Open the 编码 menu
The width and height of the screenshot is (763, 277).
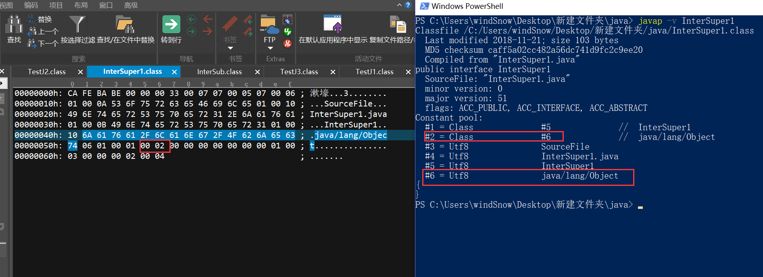pos(31,5)
